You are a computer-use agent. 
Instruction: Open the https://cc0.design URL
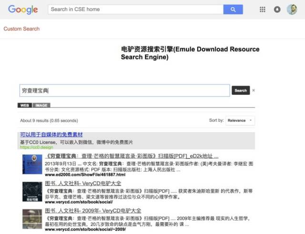tap(37, 147)
